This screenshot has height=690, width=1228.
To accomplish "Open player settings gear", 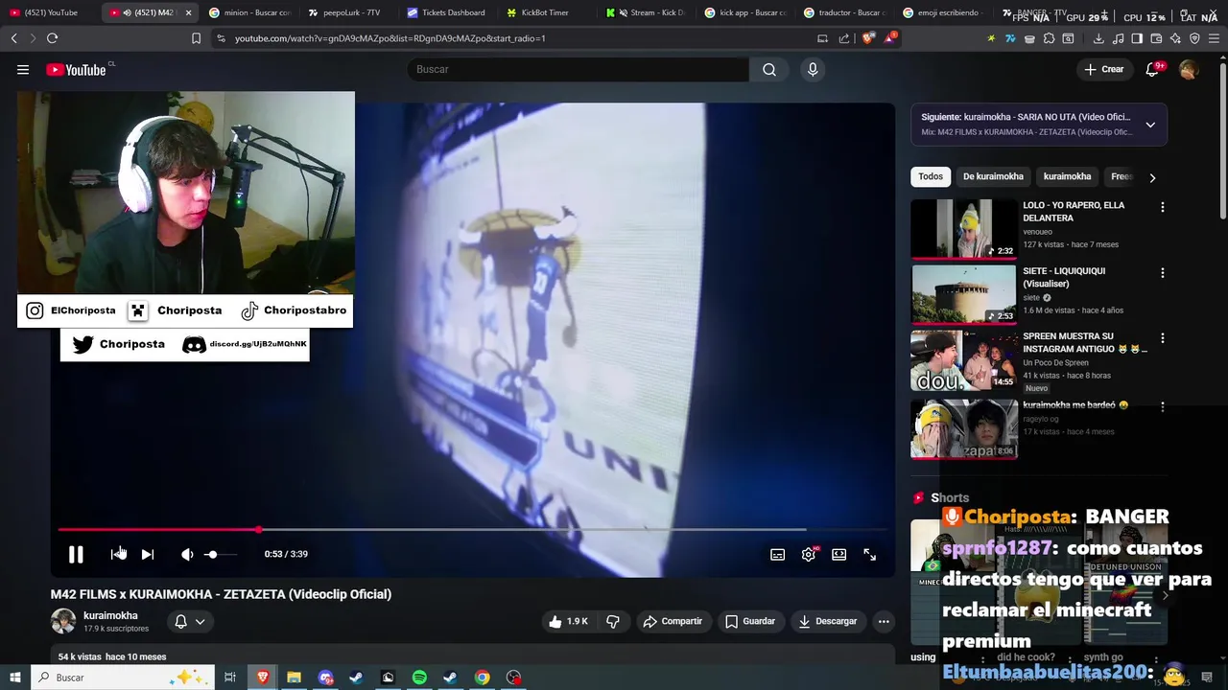I will point(809,554).
